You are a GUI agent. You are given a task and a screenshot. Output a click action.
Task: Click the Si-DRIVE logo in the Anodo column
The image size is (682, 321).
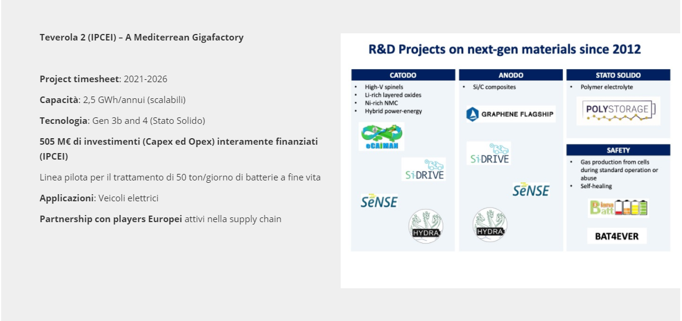[x=489, y=153]
